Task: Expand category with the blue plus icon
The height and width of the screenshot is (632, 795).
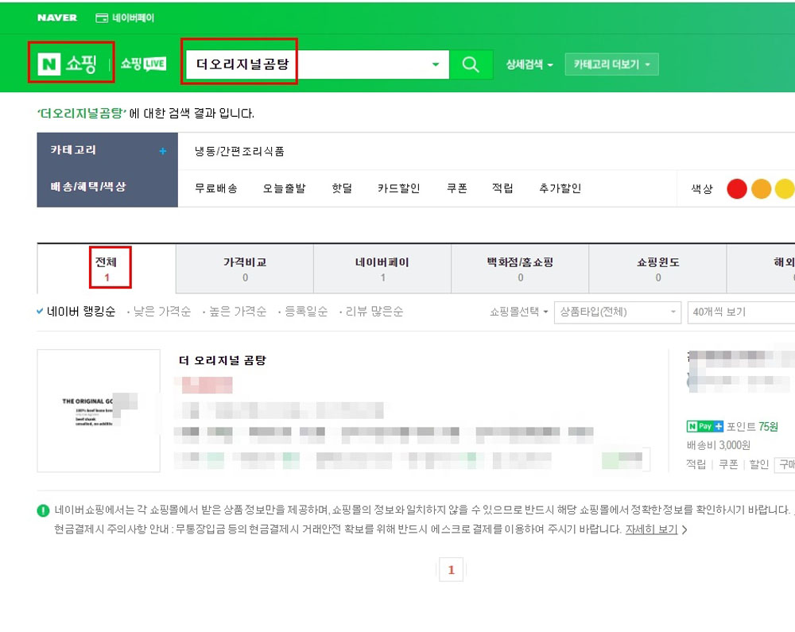Action: tap(163, 151)
